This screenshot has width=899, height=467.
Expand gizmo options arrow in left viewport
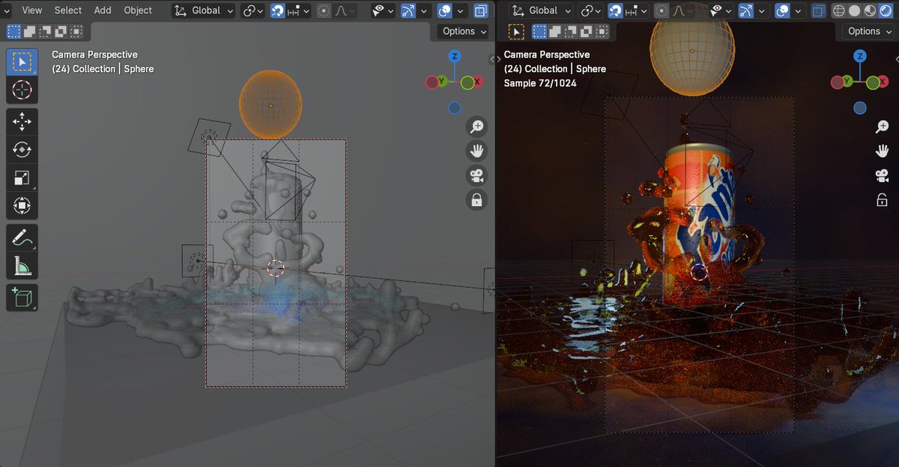424,10
